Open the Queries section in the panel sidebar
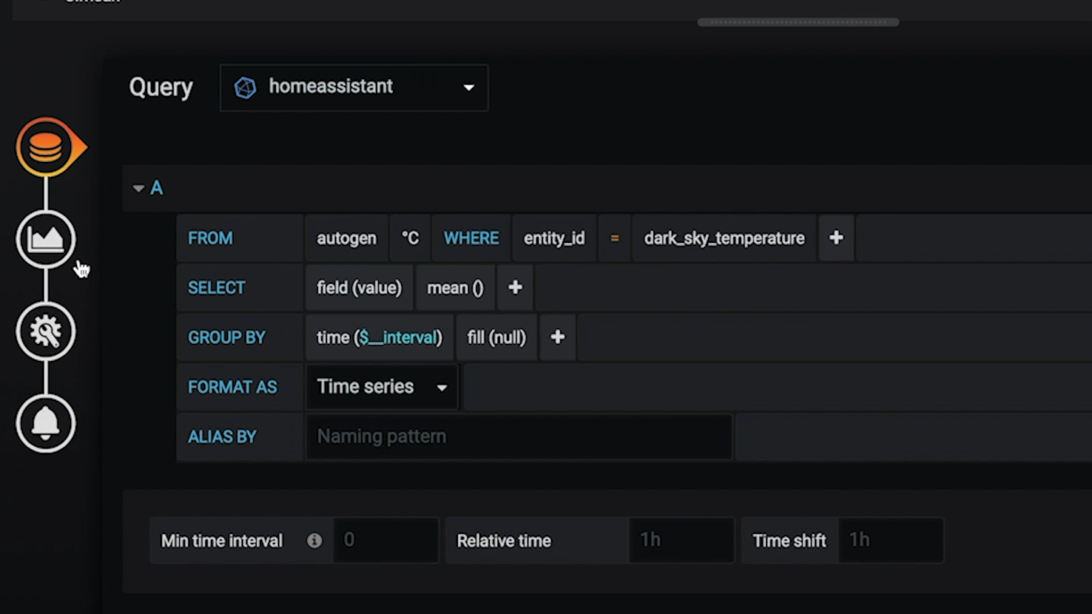This screenshot has width=1092, height=614. tap(46, 146)
